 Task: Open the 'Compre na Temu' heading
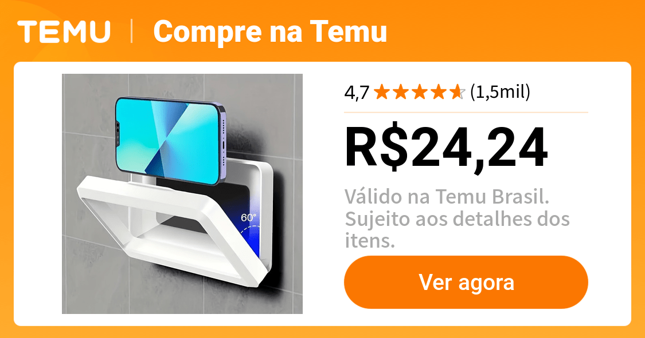[x=270, y=32]
